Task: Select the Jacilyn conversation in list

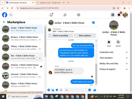Action: tap(22, 29)
